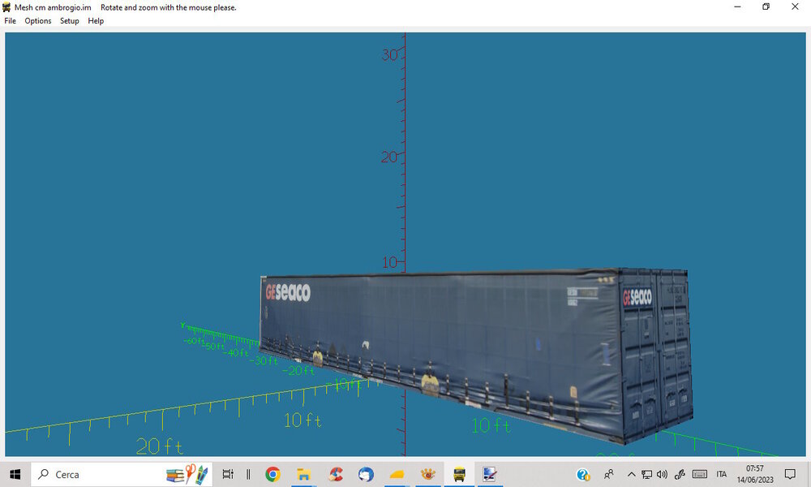
Task: Open the notifications action center
Action: [790, 474]
